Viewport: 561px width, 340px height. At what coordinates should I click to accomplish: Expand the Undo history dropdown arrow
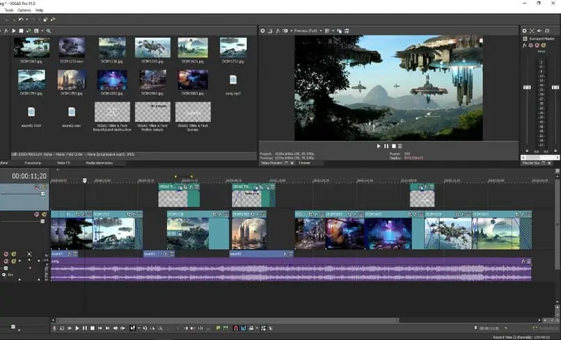click(x=26, y=19)
